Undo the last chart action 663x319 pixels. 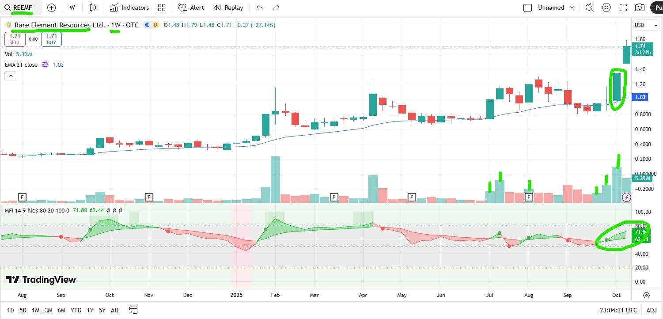(x=260, y=8)
